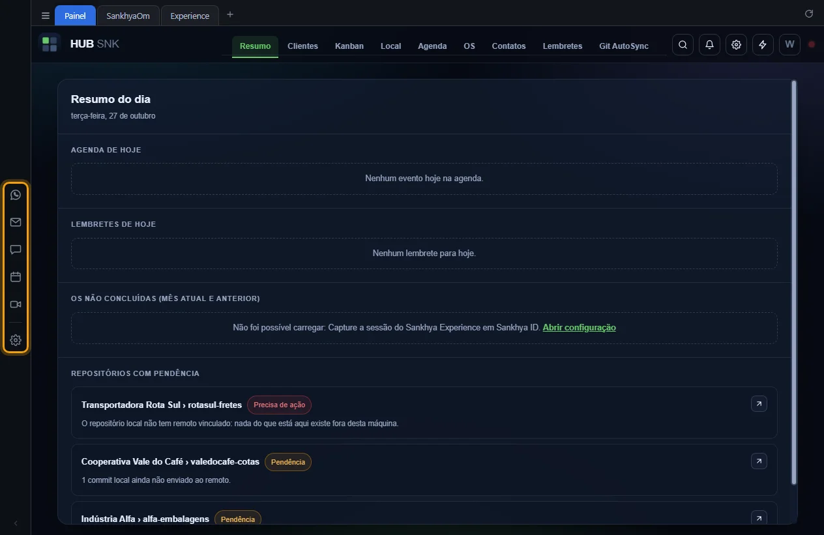Click the AGENDA DE HOJE section label
Screen dimensions: 824x535
(106, 150)
